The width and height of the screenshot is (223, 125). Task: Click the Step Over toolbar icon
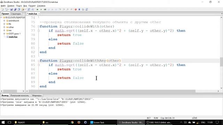click(63, 9)
